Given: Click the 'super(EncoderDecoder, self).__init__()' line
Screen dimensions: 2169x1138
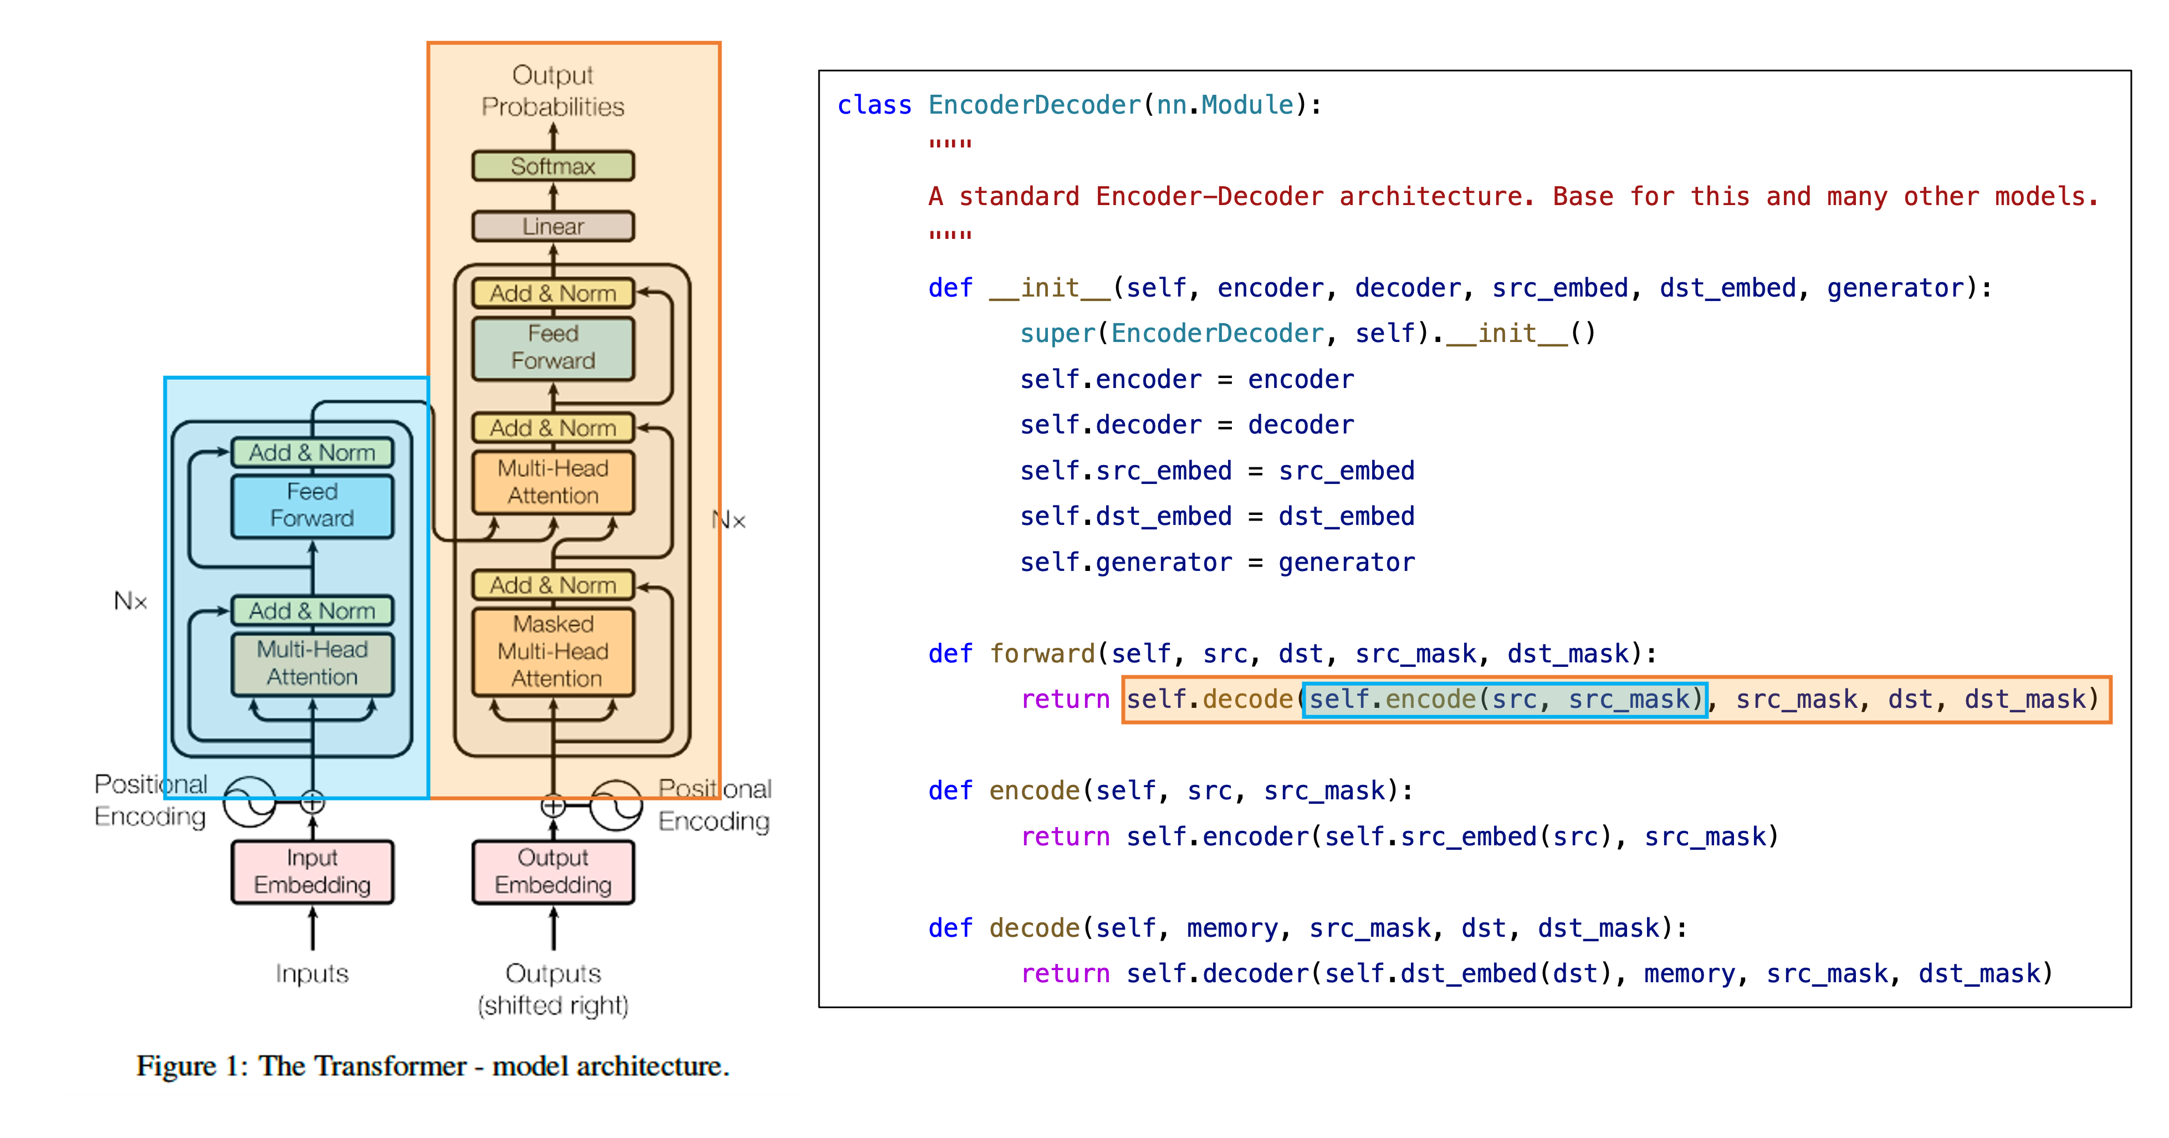Looking at the screenshot, I should click(x=1308, y=334).
